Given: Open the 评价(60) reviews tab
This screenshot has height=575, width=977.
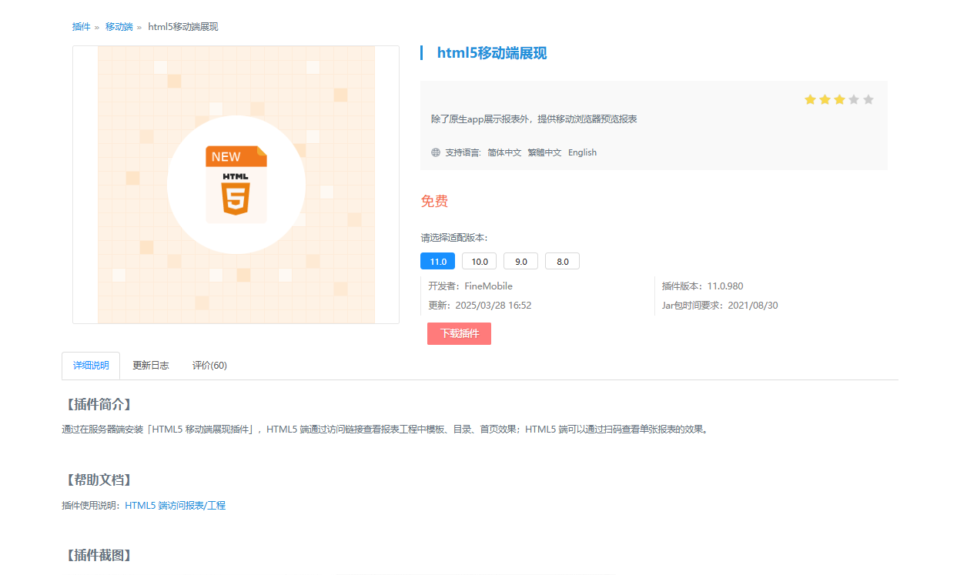Looking at the screenshot, I should (209, 366).
